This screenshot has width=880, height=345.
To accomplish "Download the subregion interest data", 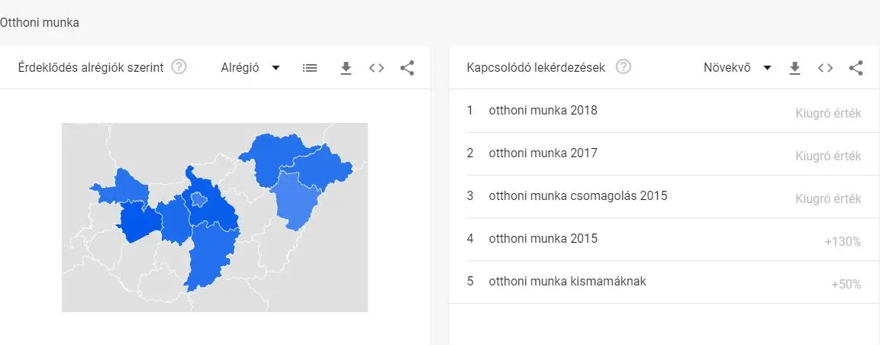I will [x=346, y=68].
